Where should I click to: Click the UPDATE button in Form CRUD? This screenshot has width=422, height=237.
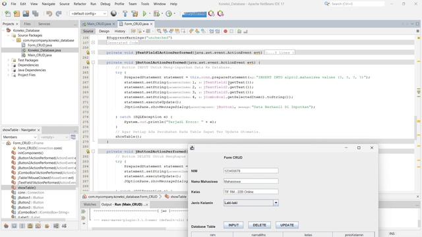[x=287, y=225]
